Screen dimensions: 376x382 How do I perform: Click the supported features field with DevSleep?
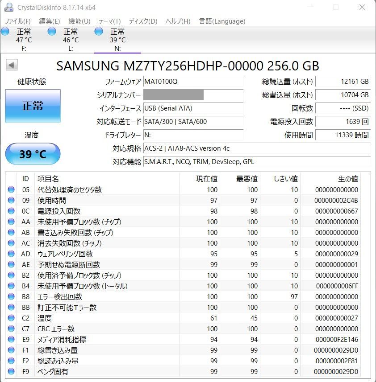tap(257, 162)
